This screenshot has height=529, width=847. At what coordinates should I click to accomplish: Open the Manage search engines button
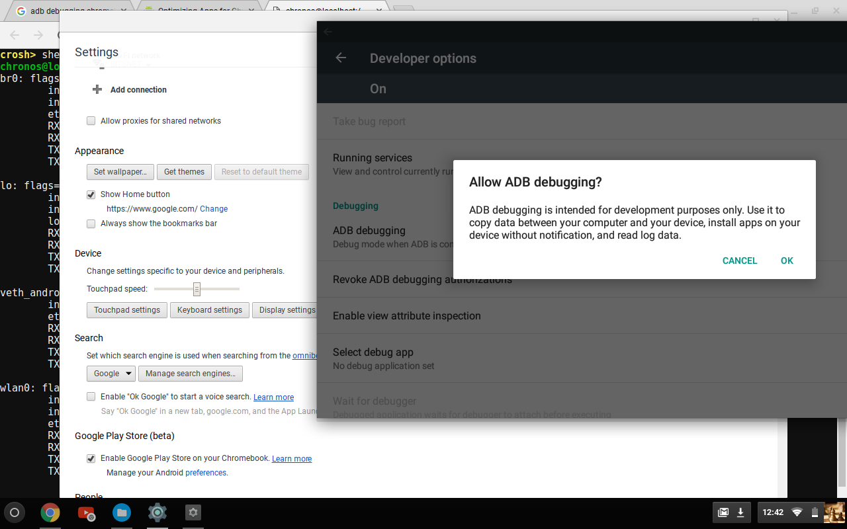[191, 374]
